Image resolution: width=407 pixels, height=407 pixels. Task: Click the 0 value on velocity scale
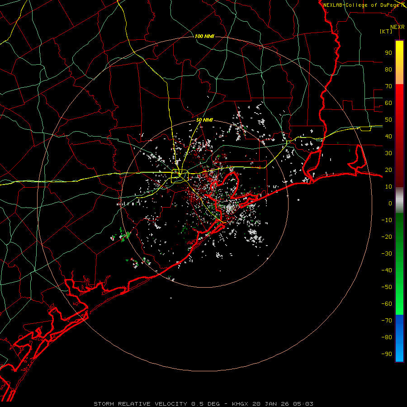pyautogui.click(x=390, y=203)
